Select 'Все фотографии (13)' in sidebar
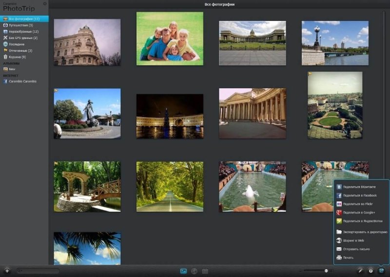 24,19
